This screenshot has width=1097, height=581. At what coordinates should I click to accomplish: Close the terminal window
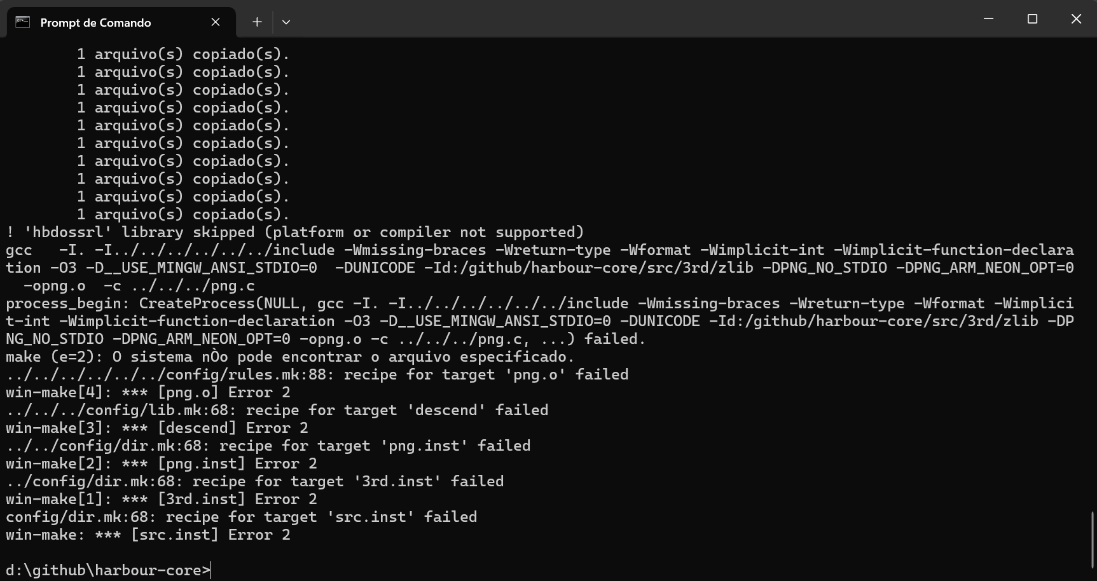pyautogui.click(x=1076, y=19)
